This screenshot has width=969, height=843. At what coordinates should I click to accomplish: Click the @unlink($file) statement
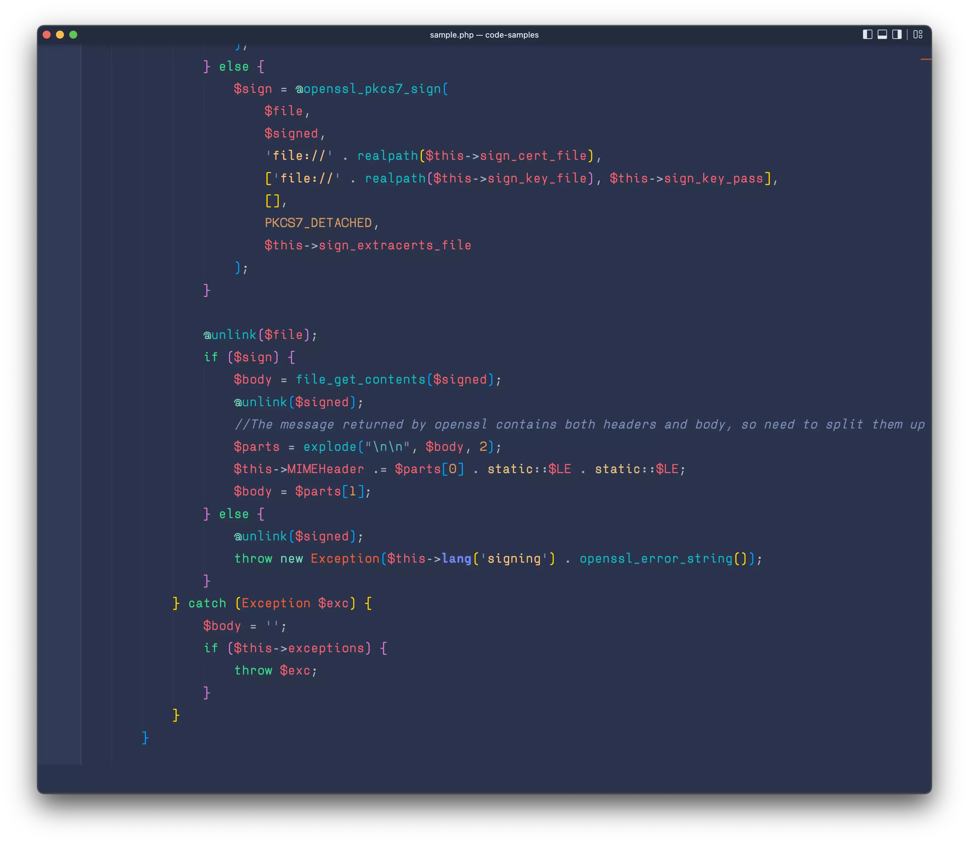click(260, 335)
